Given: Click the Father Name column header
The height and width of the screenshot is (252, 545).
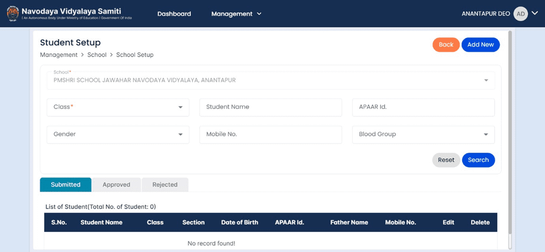Looking at the screenshot, I should point(349,223).
